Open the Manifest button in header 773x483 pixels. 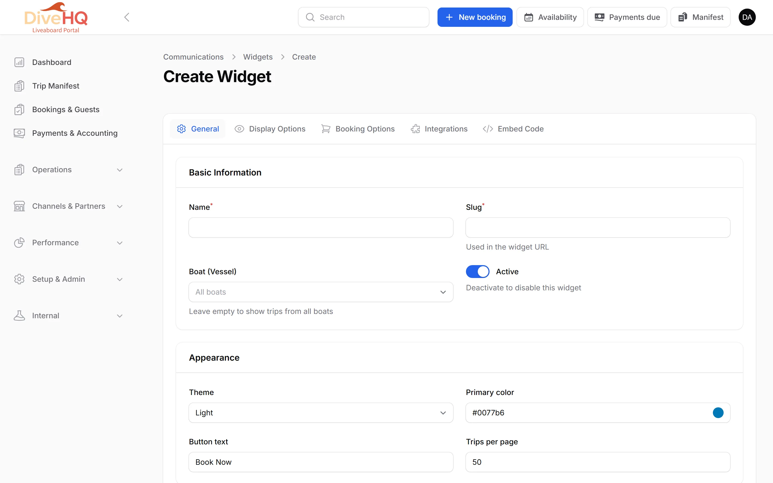click(x=700, y=17)
